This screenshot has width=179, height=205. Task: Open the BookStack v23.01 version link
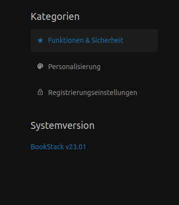click(x=58, y=147)
